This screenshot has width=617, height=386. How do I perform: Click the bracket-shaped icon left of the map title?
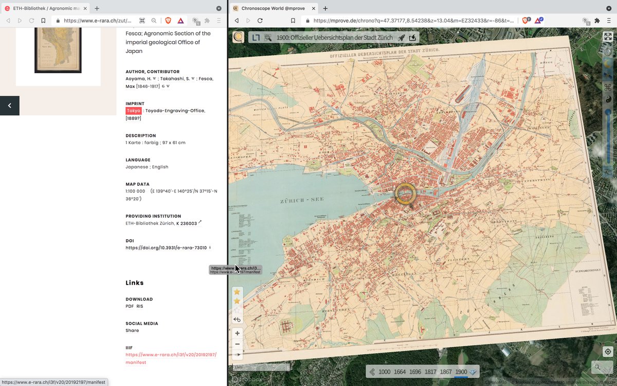click(256, 38)
